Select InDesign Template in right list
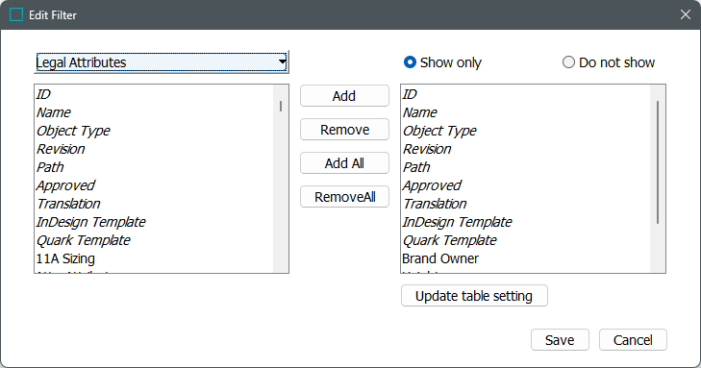Image resolution: width=701 pixels, height=368 pixels. tap(526, 222)
